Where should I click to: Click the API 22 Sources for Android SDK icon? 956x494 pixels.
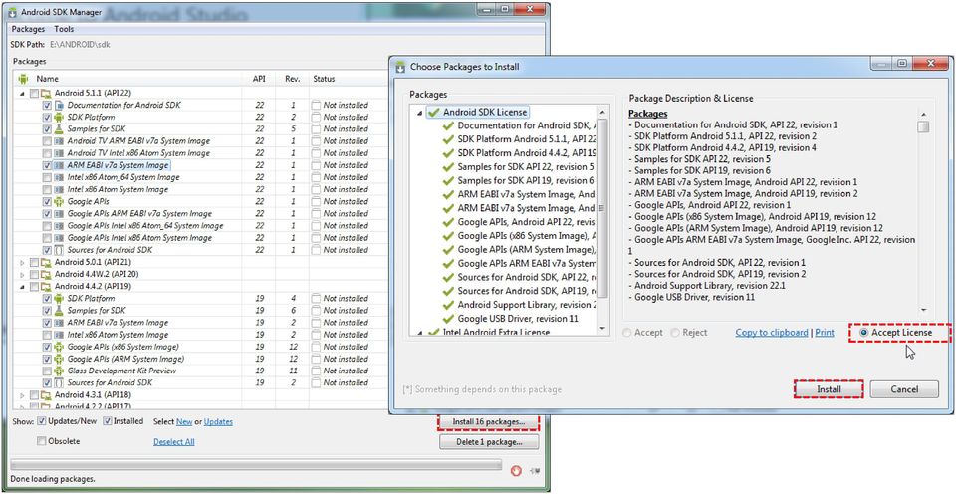pos(59,250)
